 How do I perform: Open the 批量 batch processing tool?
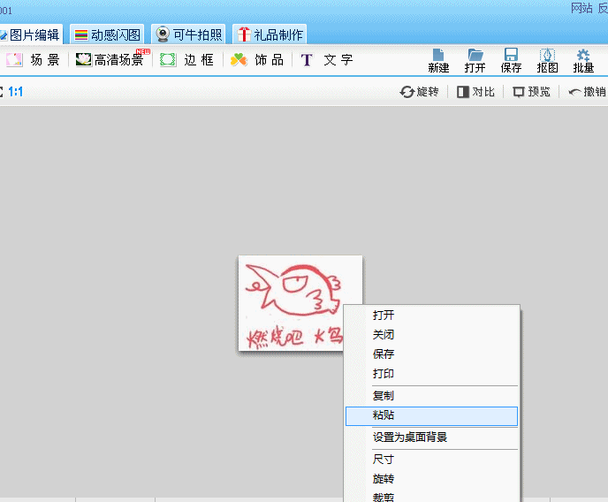click(x=583, y=61)
